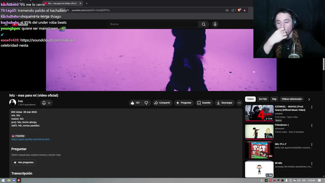This screenshot has width=325, height=183.
Task: Click the Brave browser taskbar icon
Action: tap(19, 180)
